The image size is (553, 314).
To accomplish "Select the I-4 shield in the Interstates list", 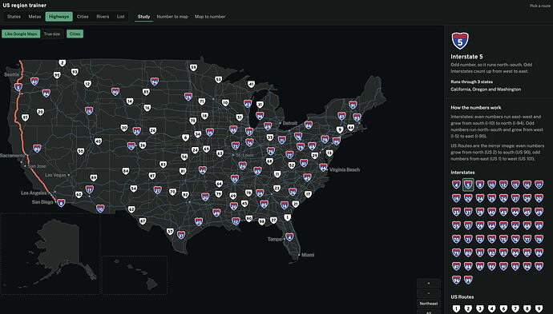I will (x=456, y=185).
